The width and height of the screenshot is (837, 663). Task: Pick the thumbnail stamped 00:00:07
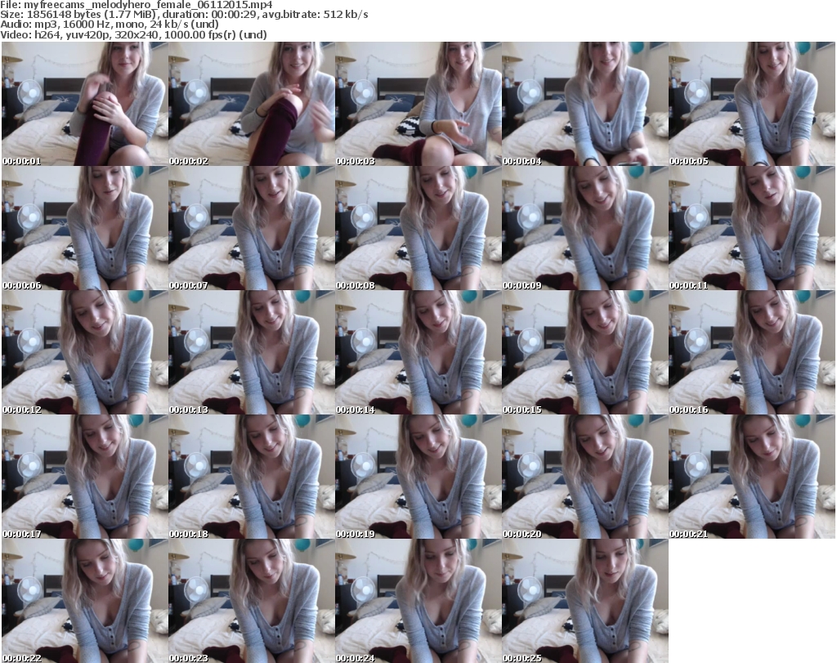(x=252, y=228)
